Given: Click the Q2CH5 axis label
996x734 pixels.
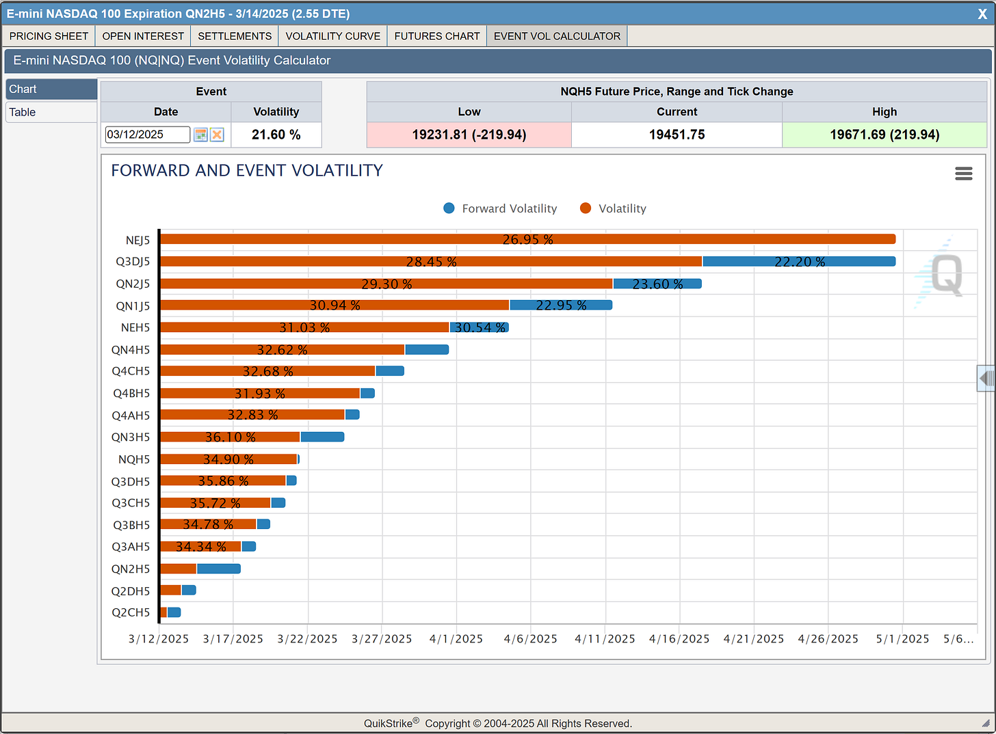Looking at the screenshot, I should coord(131,612).
